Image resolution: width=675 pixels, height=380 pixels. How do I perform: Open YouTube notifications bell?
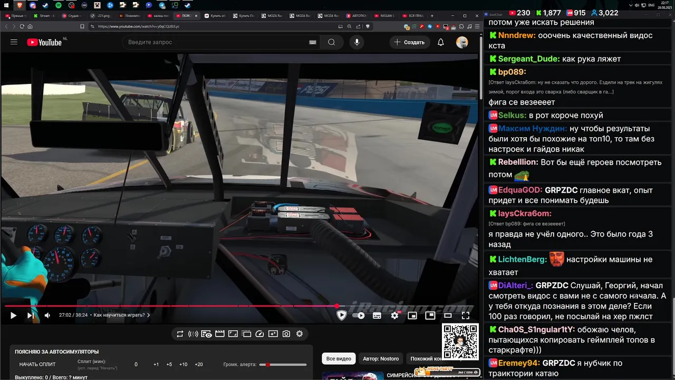pos(441,42)
